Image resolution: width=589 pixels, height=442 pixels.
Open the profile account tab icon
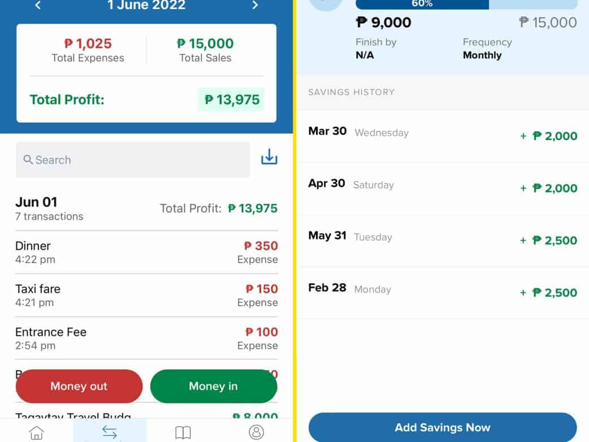pos(256,432)
